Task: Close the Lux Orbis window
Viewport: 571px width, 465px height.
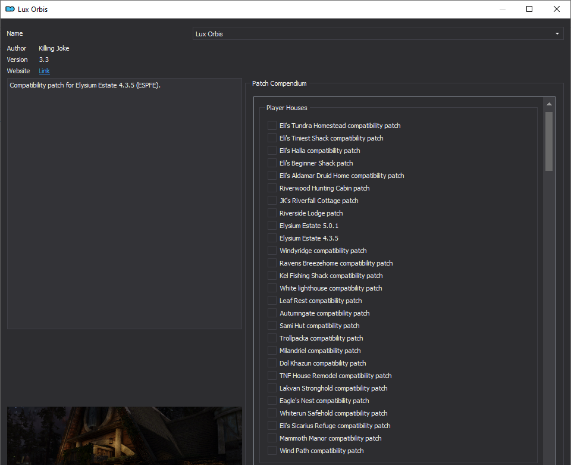Action: 557,9
